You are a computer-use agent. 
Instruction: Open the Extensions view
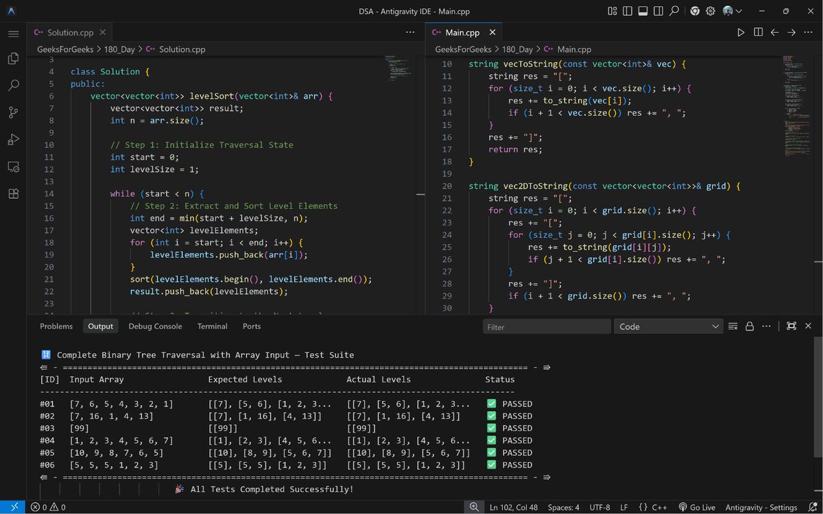[x=13, y=193]
